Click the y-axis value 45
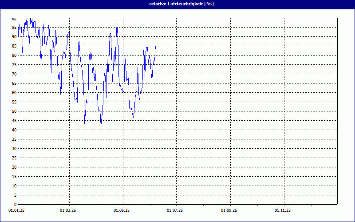 [14, 120]
